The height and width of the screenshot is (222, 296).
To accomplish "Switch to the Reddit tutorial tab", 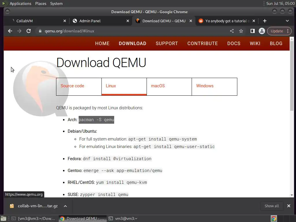I will (227, 21).
